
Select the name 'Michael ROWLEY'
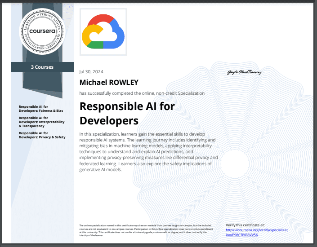tap(109, 82)
